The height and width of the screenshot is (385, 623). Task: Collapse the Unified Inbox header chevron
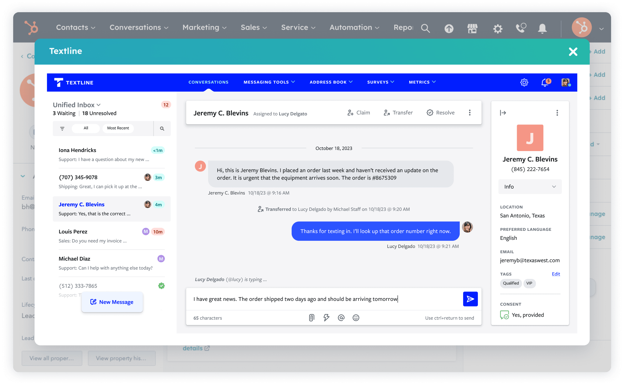[99, 105]
